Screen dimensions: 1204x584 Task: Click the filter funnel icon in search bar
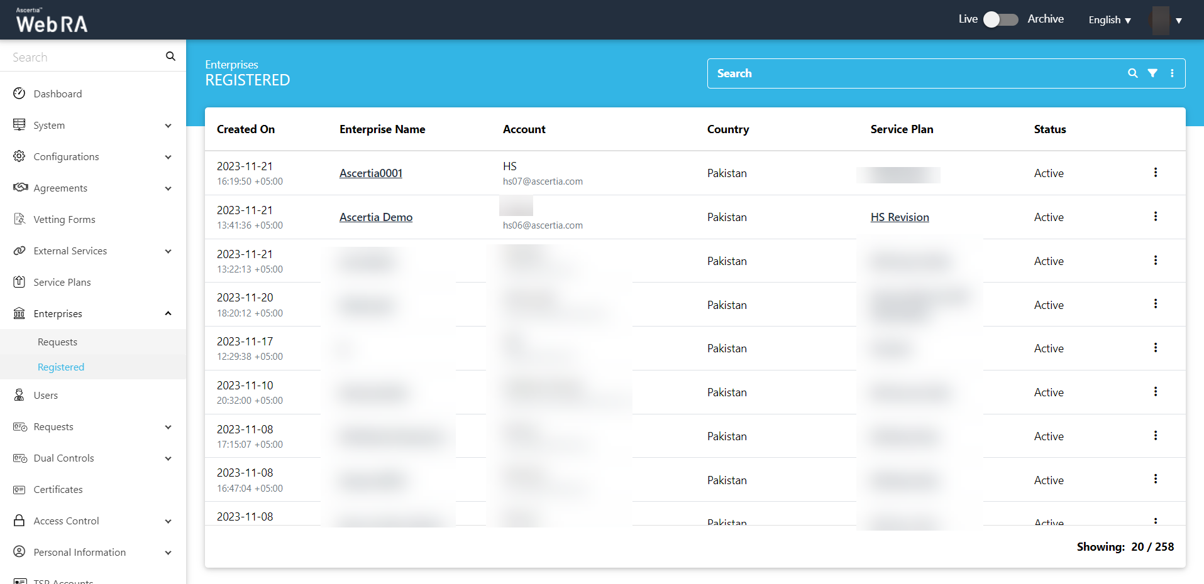click(1152, 73)
